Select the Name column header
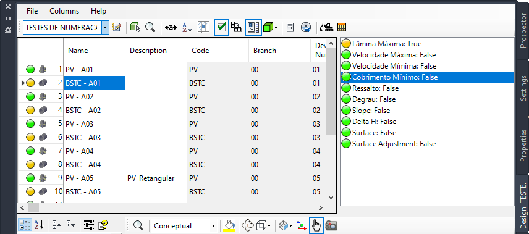The width and height of the screenshot is (529, 234). tap(94, 50)
